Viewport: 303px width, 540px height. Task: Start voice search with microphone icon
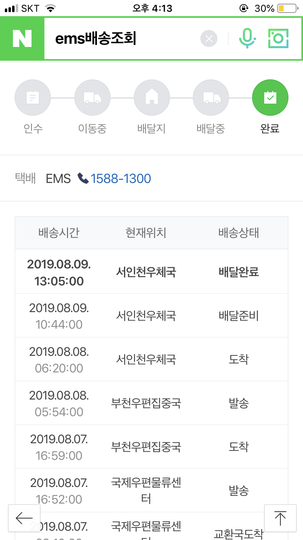[x=247, y=39]
